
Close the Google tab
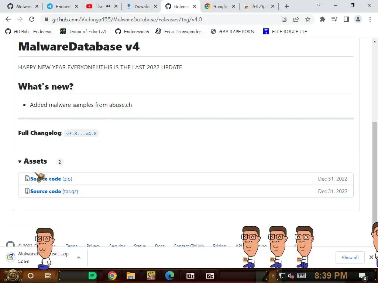(x=233, y=7)
